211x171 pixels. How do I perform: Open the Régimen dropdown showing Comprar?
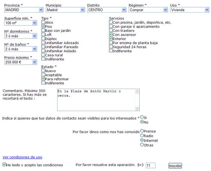point(148,10)
